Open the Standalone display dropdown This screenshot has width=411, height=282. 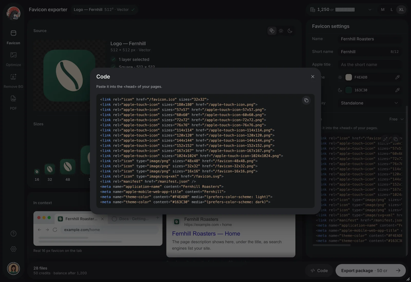pos(370,103)
